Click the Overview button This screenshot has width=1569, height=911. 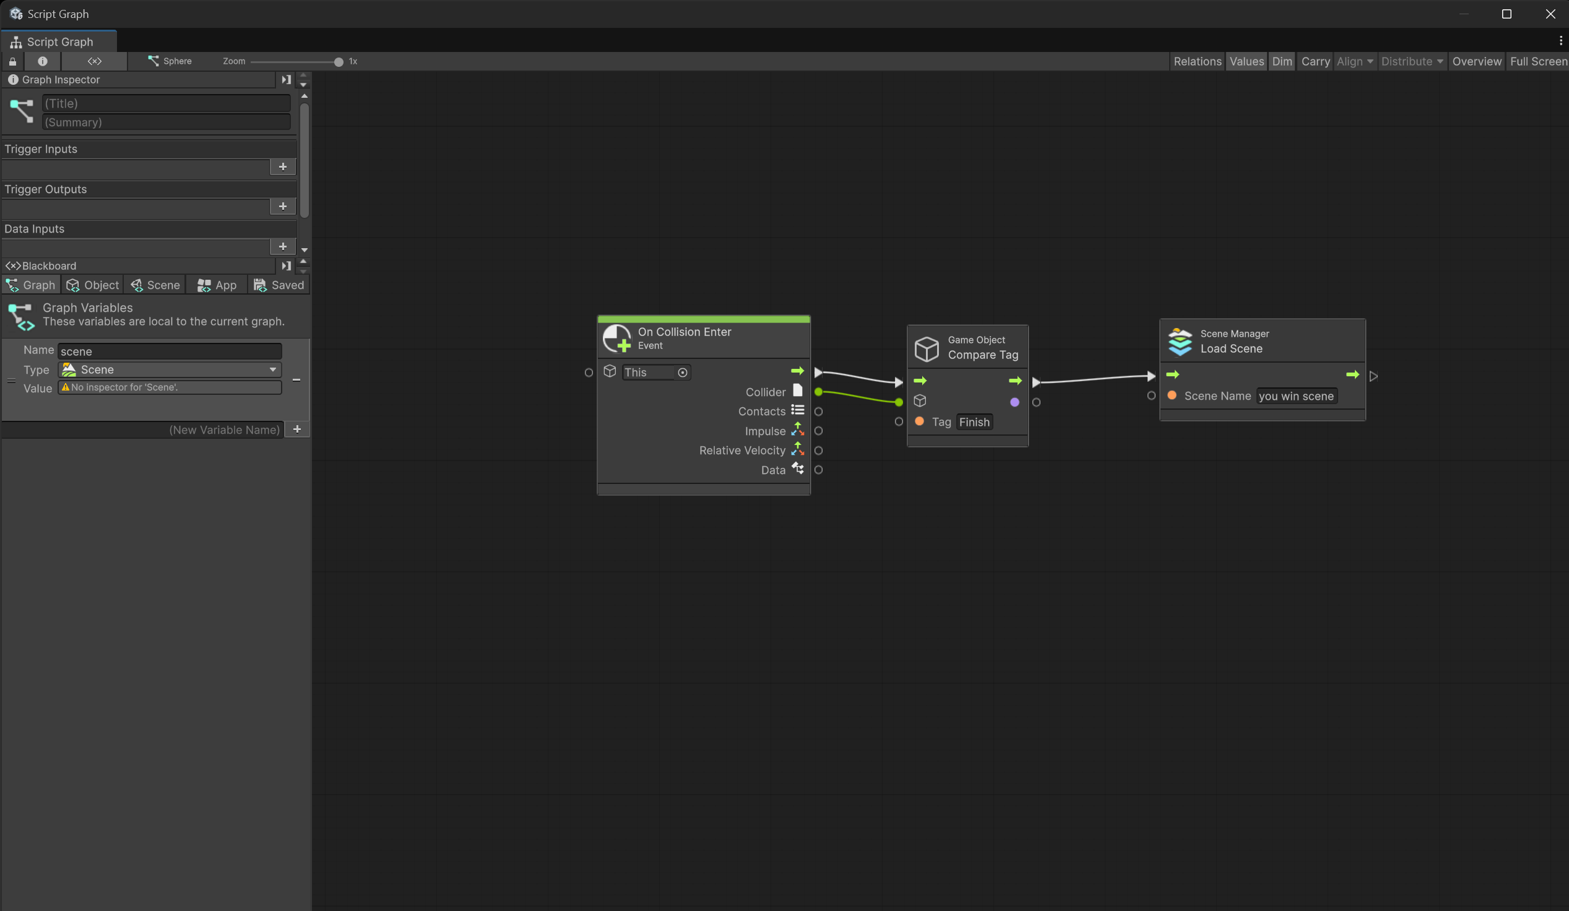1476,61
